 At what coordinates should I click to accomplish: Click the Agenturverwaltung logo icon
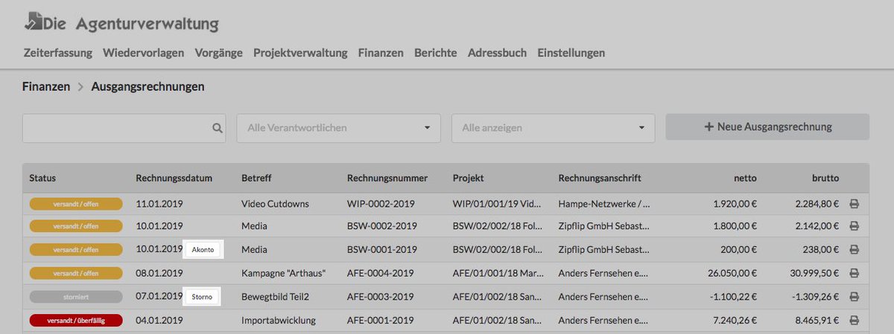point(31,22)
